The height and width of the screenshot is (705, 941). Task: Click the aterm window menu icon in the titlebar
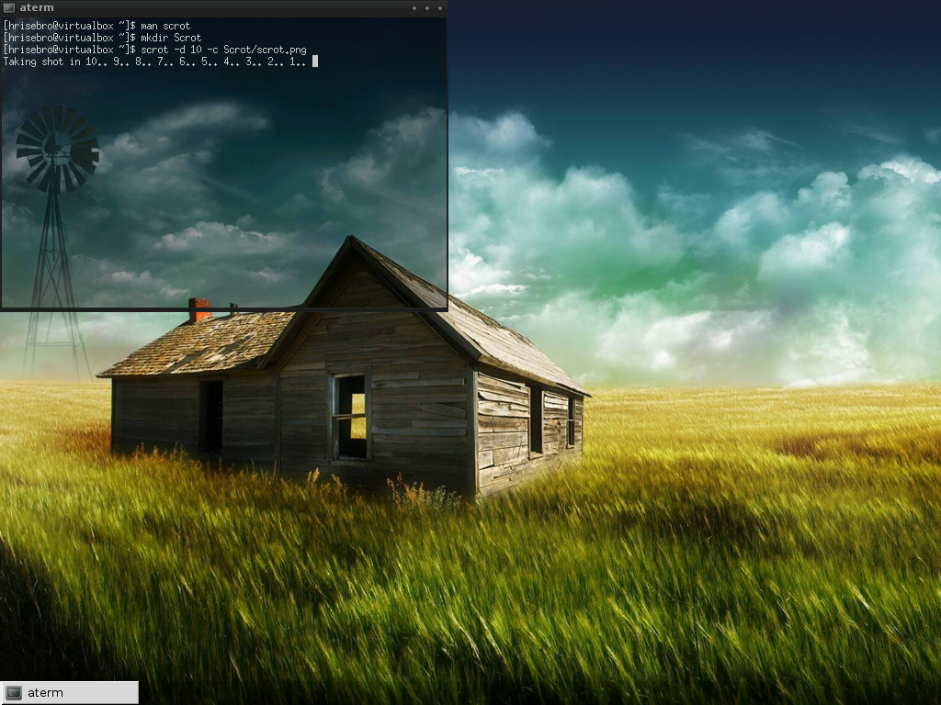point(9,7)
